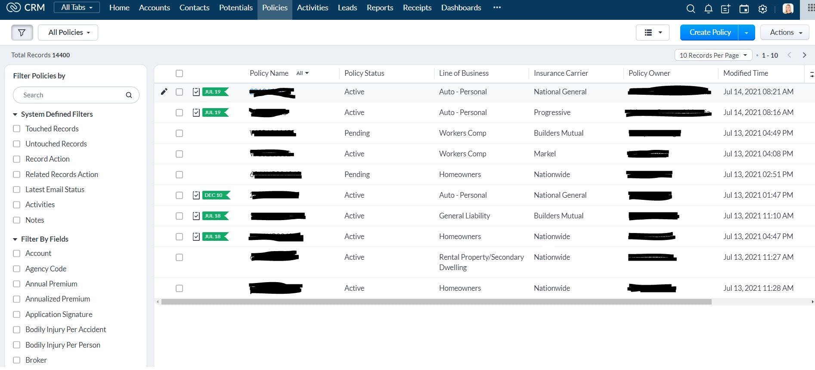Click the activity icon beside DEC 10 tag
The width and height of the screenshot is (815, 370).
(x=196, y=195)
